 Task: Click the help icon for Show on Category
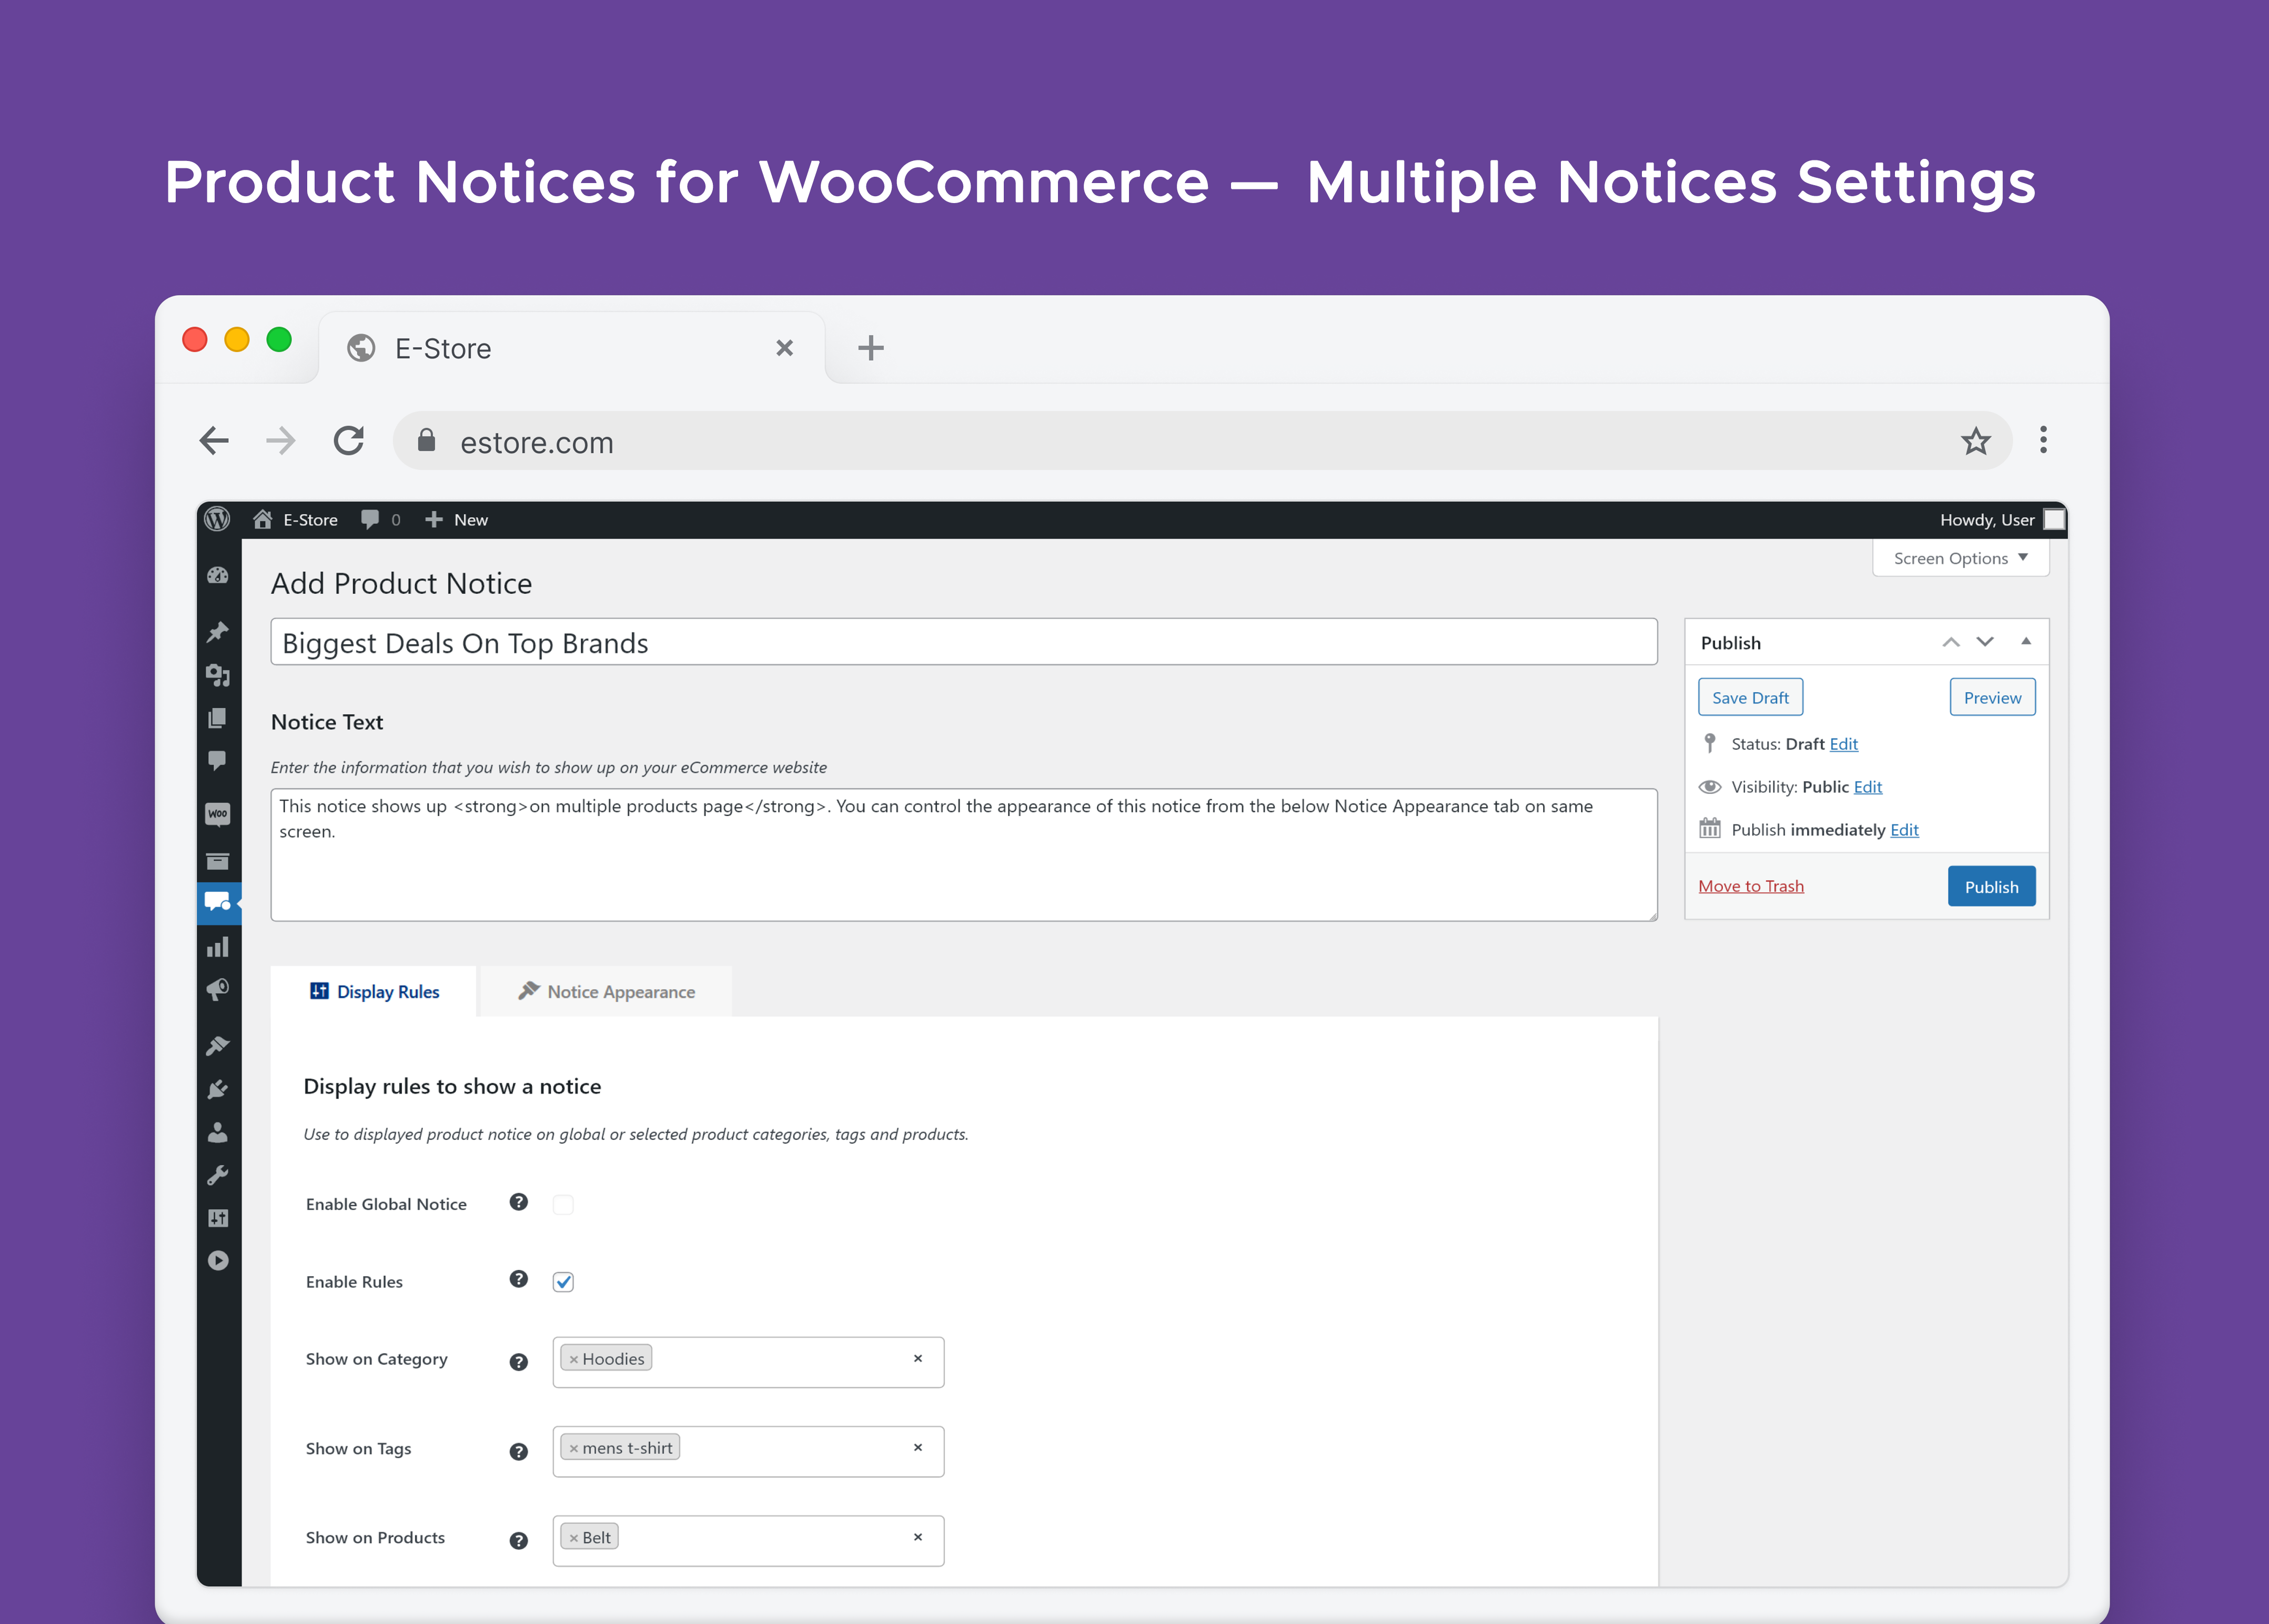[518, 1362]
